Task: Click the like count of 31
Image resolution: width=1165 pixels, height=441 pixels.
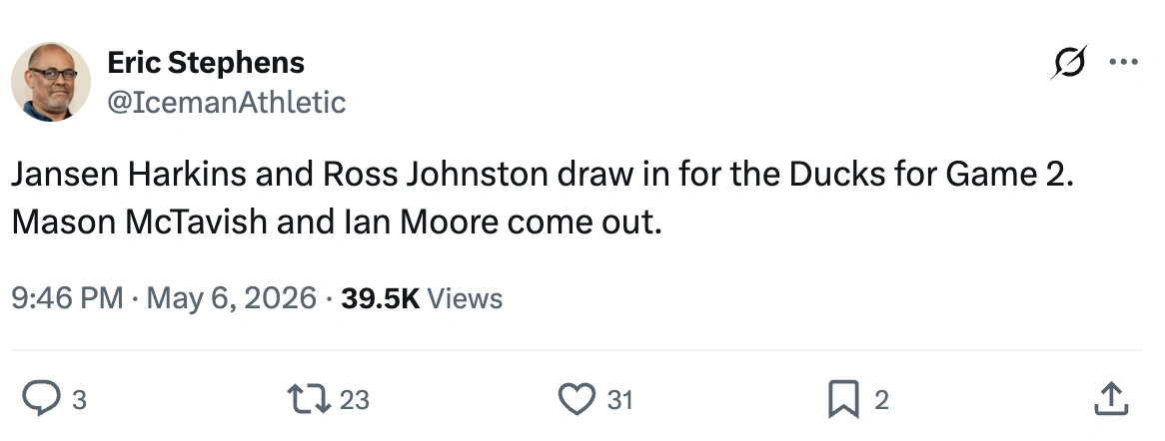Action: point(619,400)
